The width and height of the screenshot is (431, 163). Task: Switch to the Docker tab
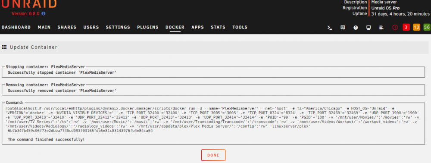(x=175, y=27)
